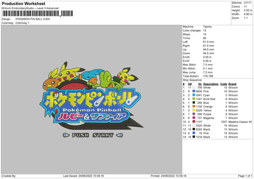This screenshot has width=254, height=179.
Task: Select the '78' stitch count for Pink
Action: click(200, 133)
